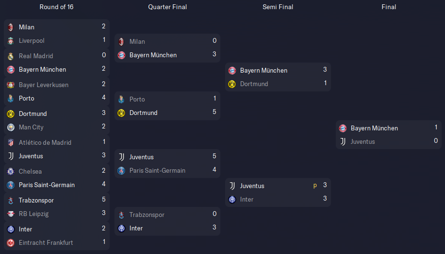This screenshot has height=254, width=445.
Task: Click Dortmund crest in Semi Final
Action: (x=232, y=84)
